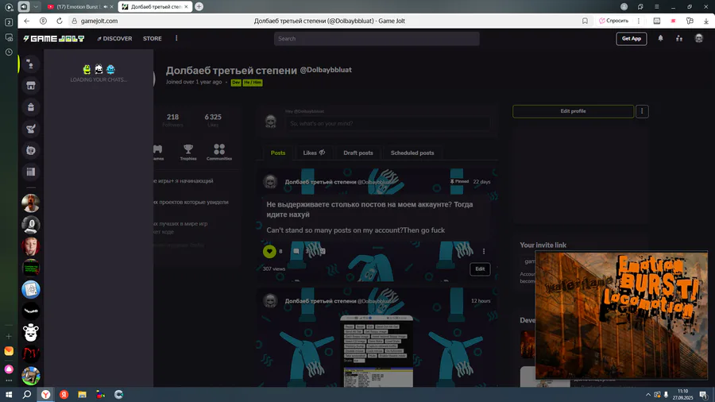This screenshot has width=715, height=402.
Task: Open the screenshot image in the 12 hours post
Action: pos(377,351)
